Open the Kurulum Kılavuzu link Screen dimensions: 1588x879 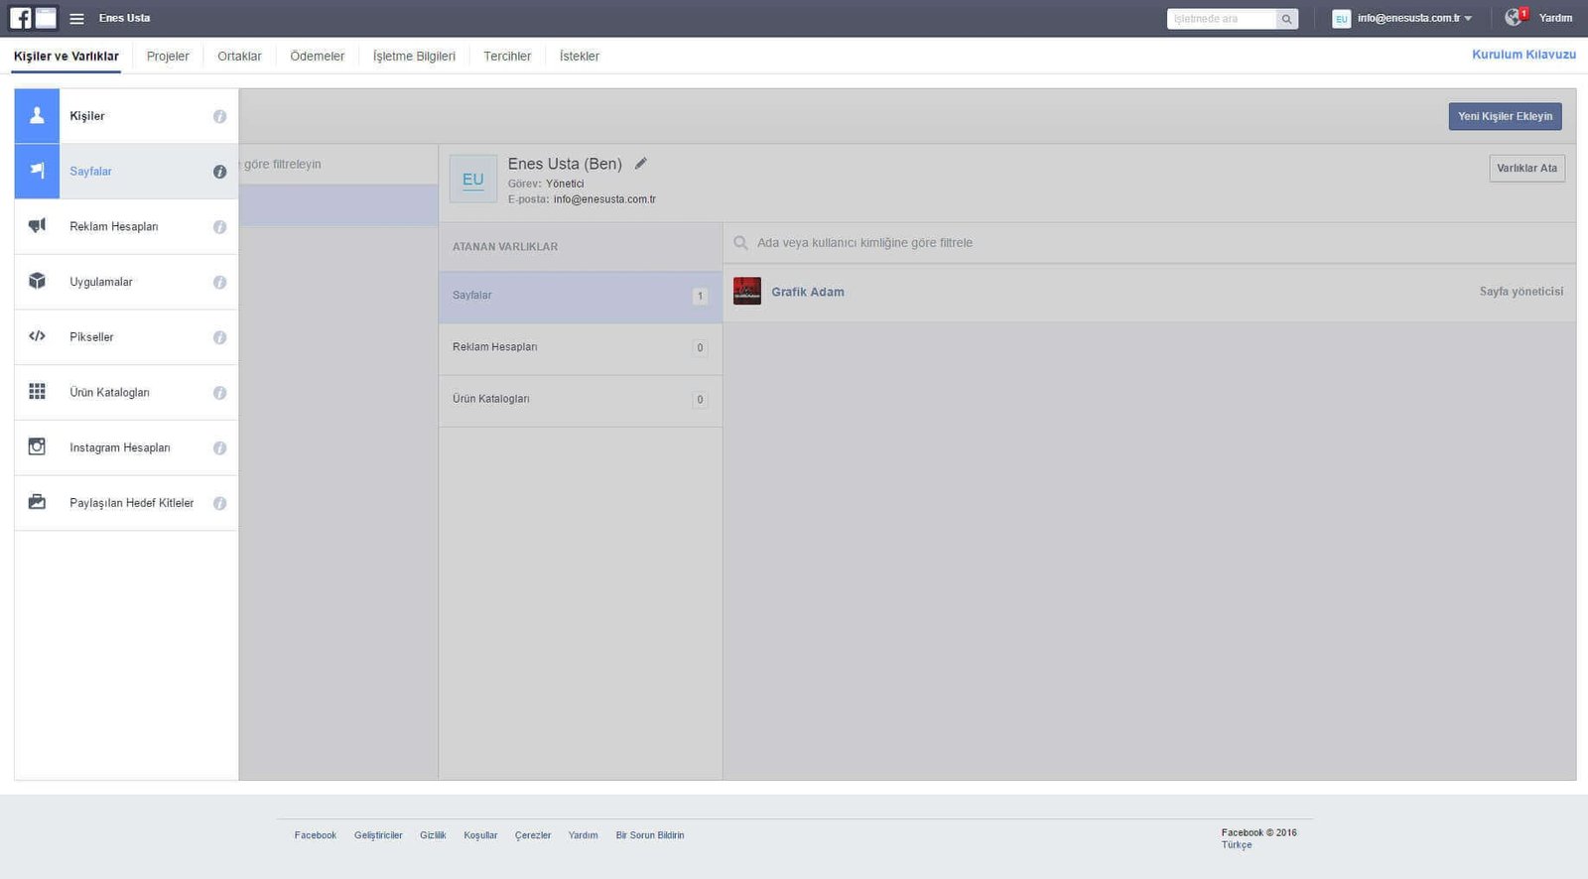click(1523, 55)
